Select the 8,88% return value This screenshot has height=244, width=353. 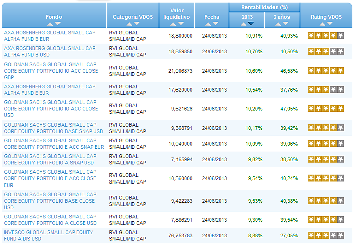255,235
